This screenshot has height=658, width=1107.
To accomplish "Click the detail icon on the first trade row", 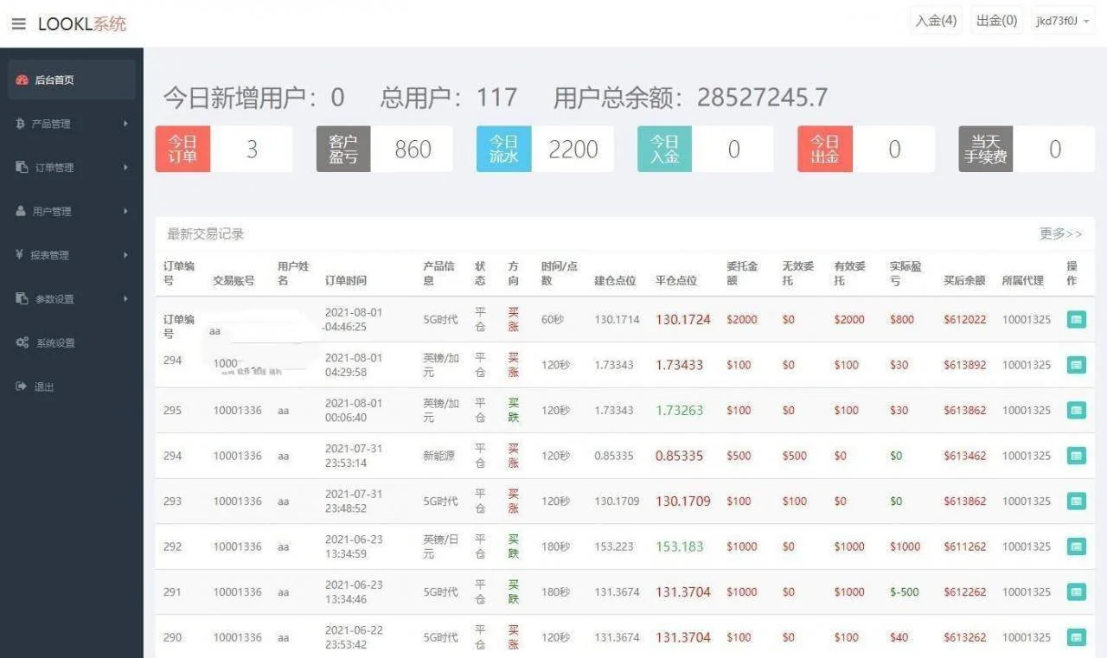I will tap(1077, 319).
